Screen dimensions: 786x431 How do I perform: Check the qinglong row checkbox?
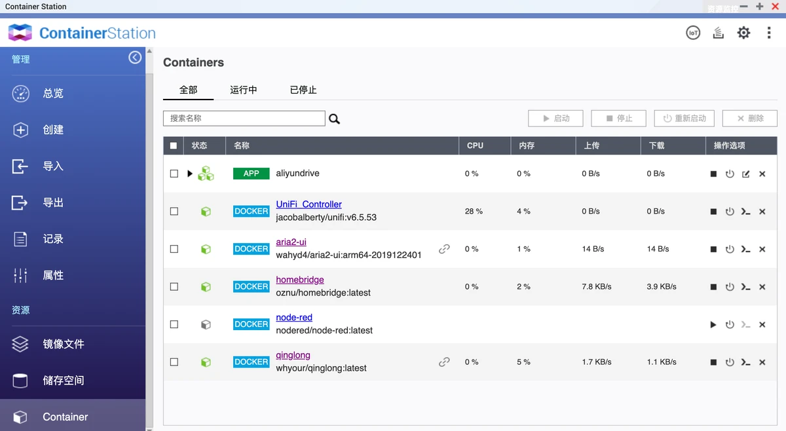(x=174, y=362)
